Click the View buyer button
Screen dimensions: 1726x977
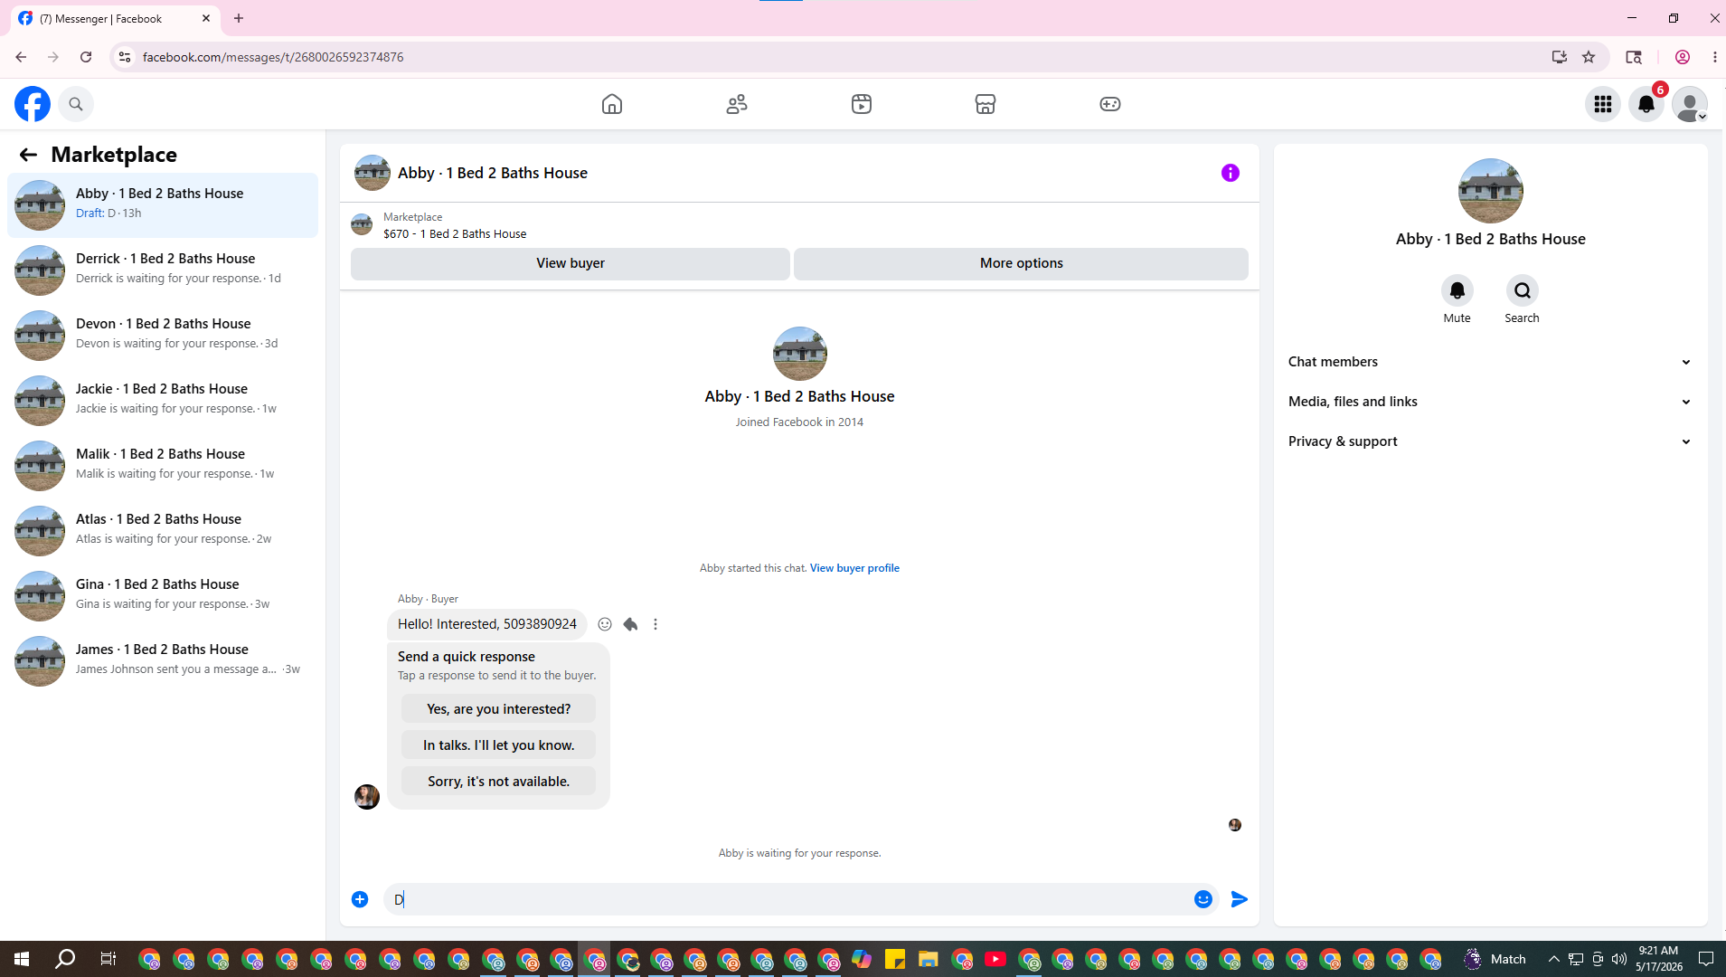click(571, 263)
